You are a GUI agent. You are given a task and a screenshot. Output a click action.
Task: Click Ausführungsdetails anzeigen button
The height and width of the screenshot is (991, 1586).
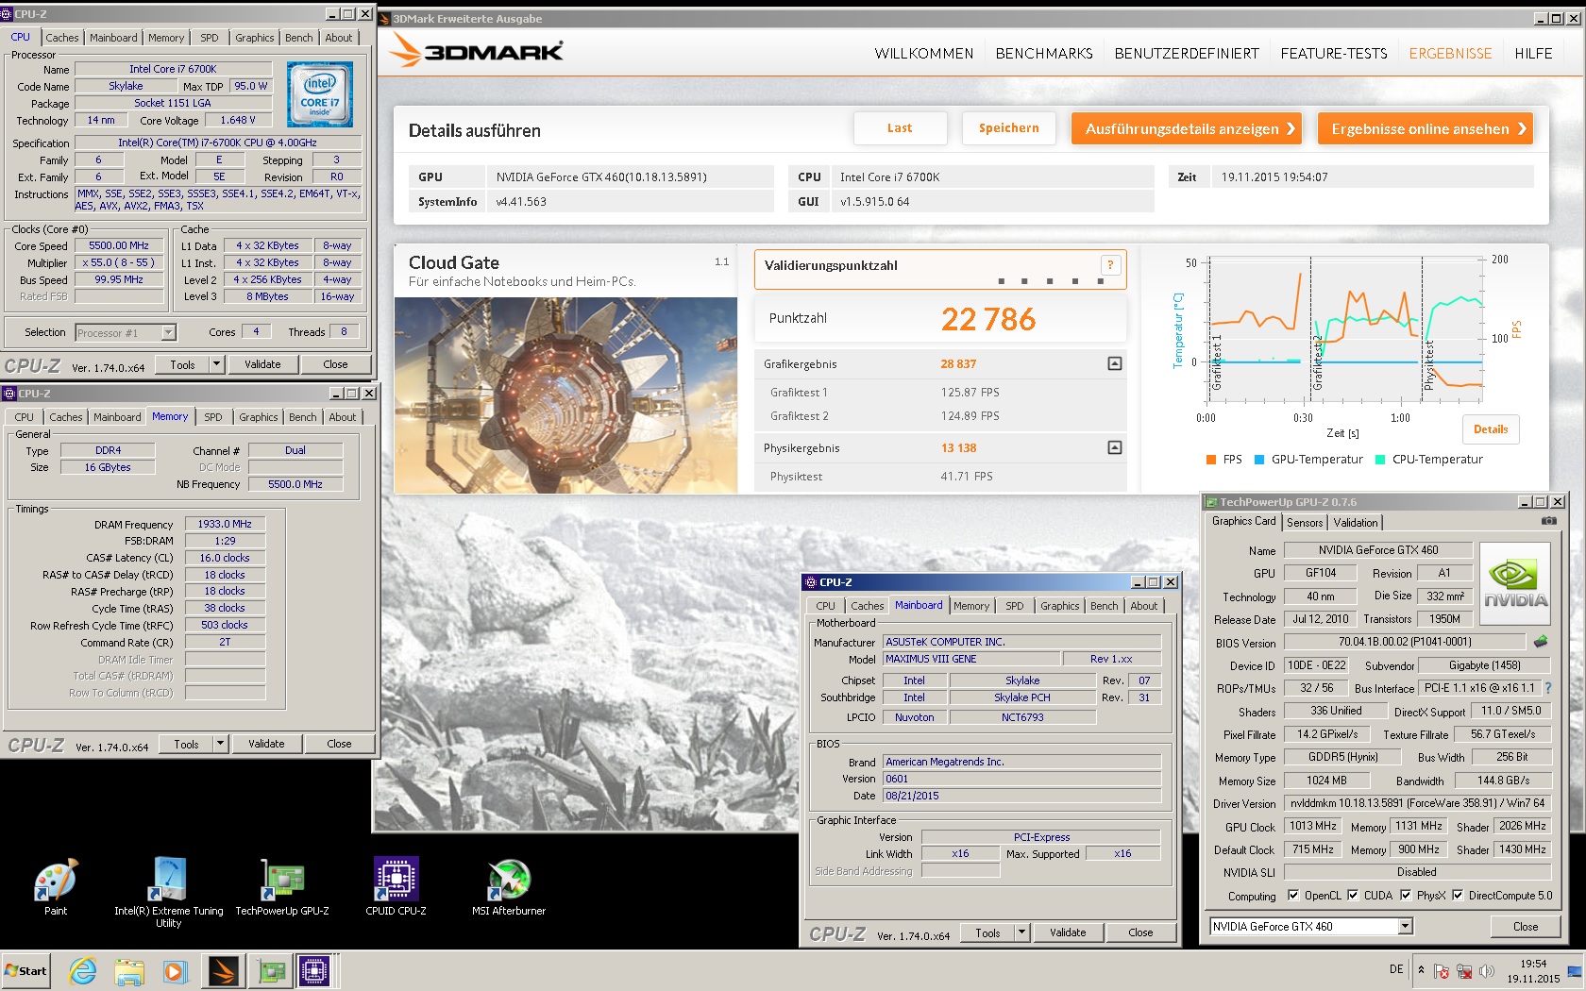click(x=1187, y=128)
